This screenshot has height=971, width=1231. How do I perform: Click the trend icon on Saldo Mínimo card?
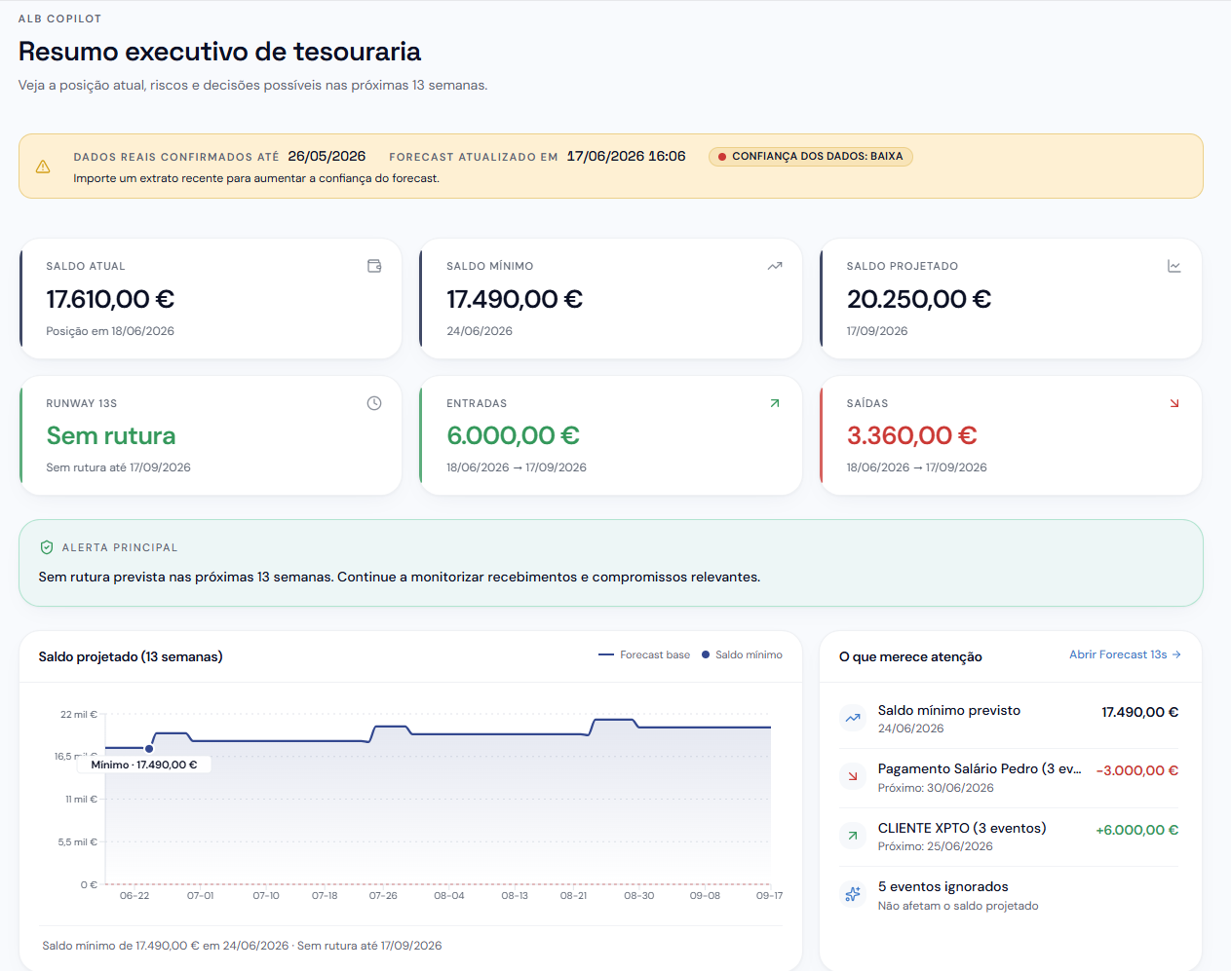click(x=775, y=266)
